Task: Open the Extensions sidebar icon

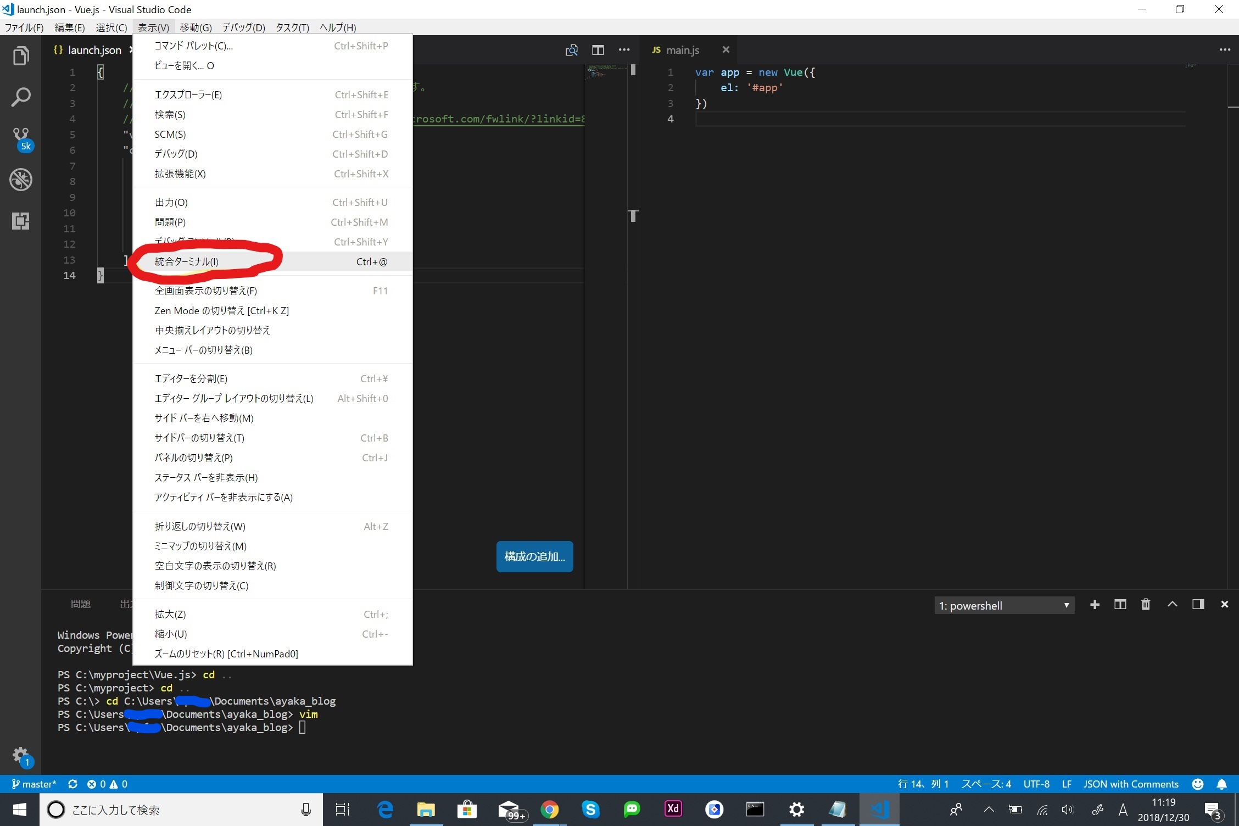Action: pyautogui.click(x=21, y=221)
